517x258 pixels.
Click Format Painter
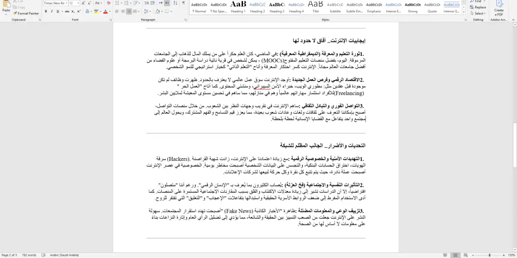tap(26, 13)
